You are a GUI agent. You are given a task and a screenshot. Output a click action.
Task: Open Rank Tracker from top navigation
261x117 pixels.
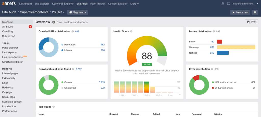98,4
